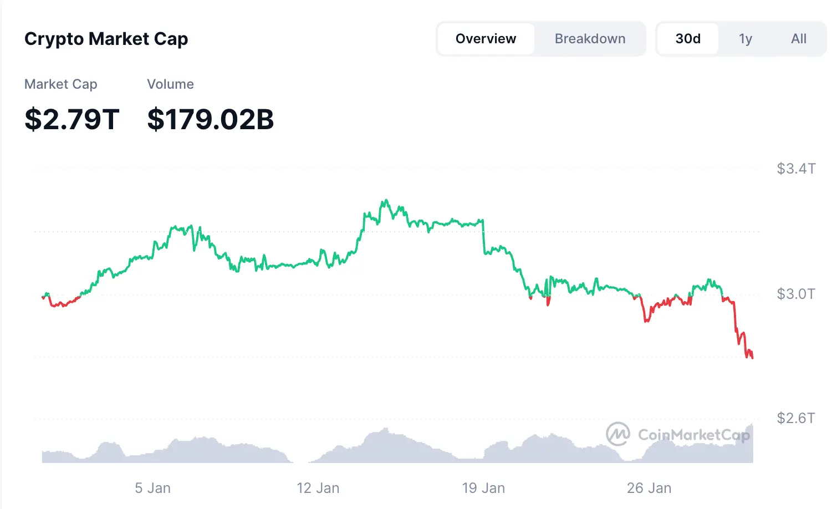
Task: Open the Breakdown tab
Action: (x=590, y=39)
